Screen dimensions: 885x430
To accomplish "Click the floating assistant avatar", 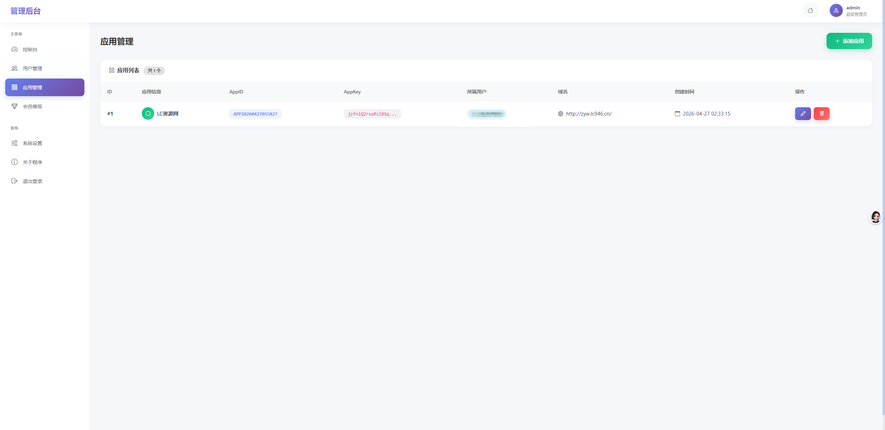I will [x=875, y=217].
